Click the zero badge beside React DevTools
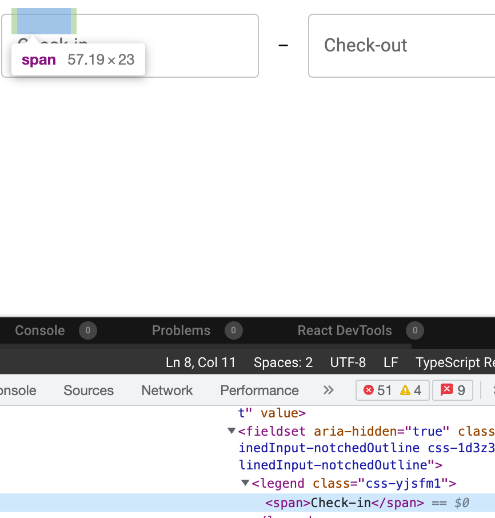 coord(415,330)
